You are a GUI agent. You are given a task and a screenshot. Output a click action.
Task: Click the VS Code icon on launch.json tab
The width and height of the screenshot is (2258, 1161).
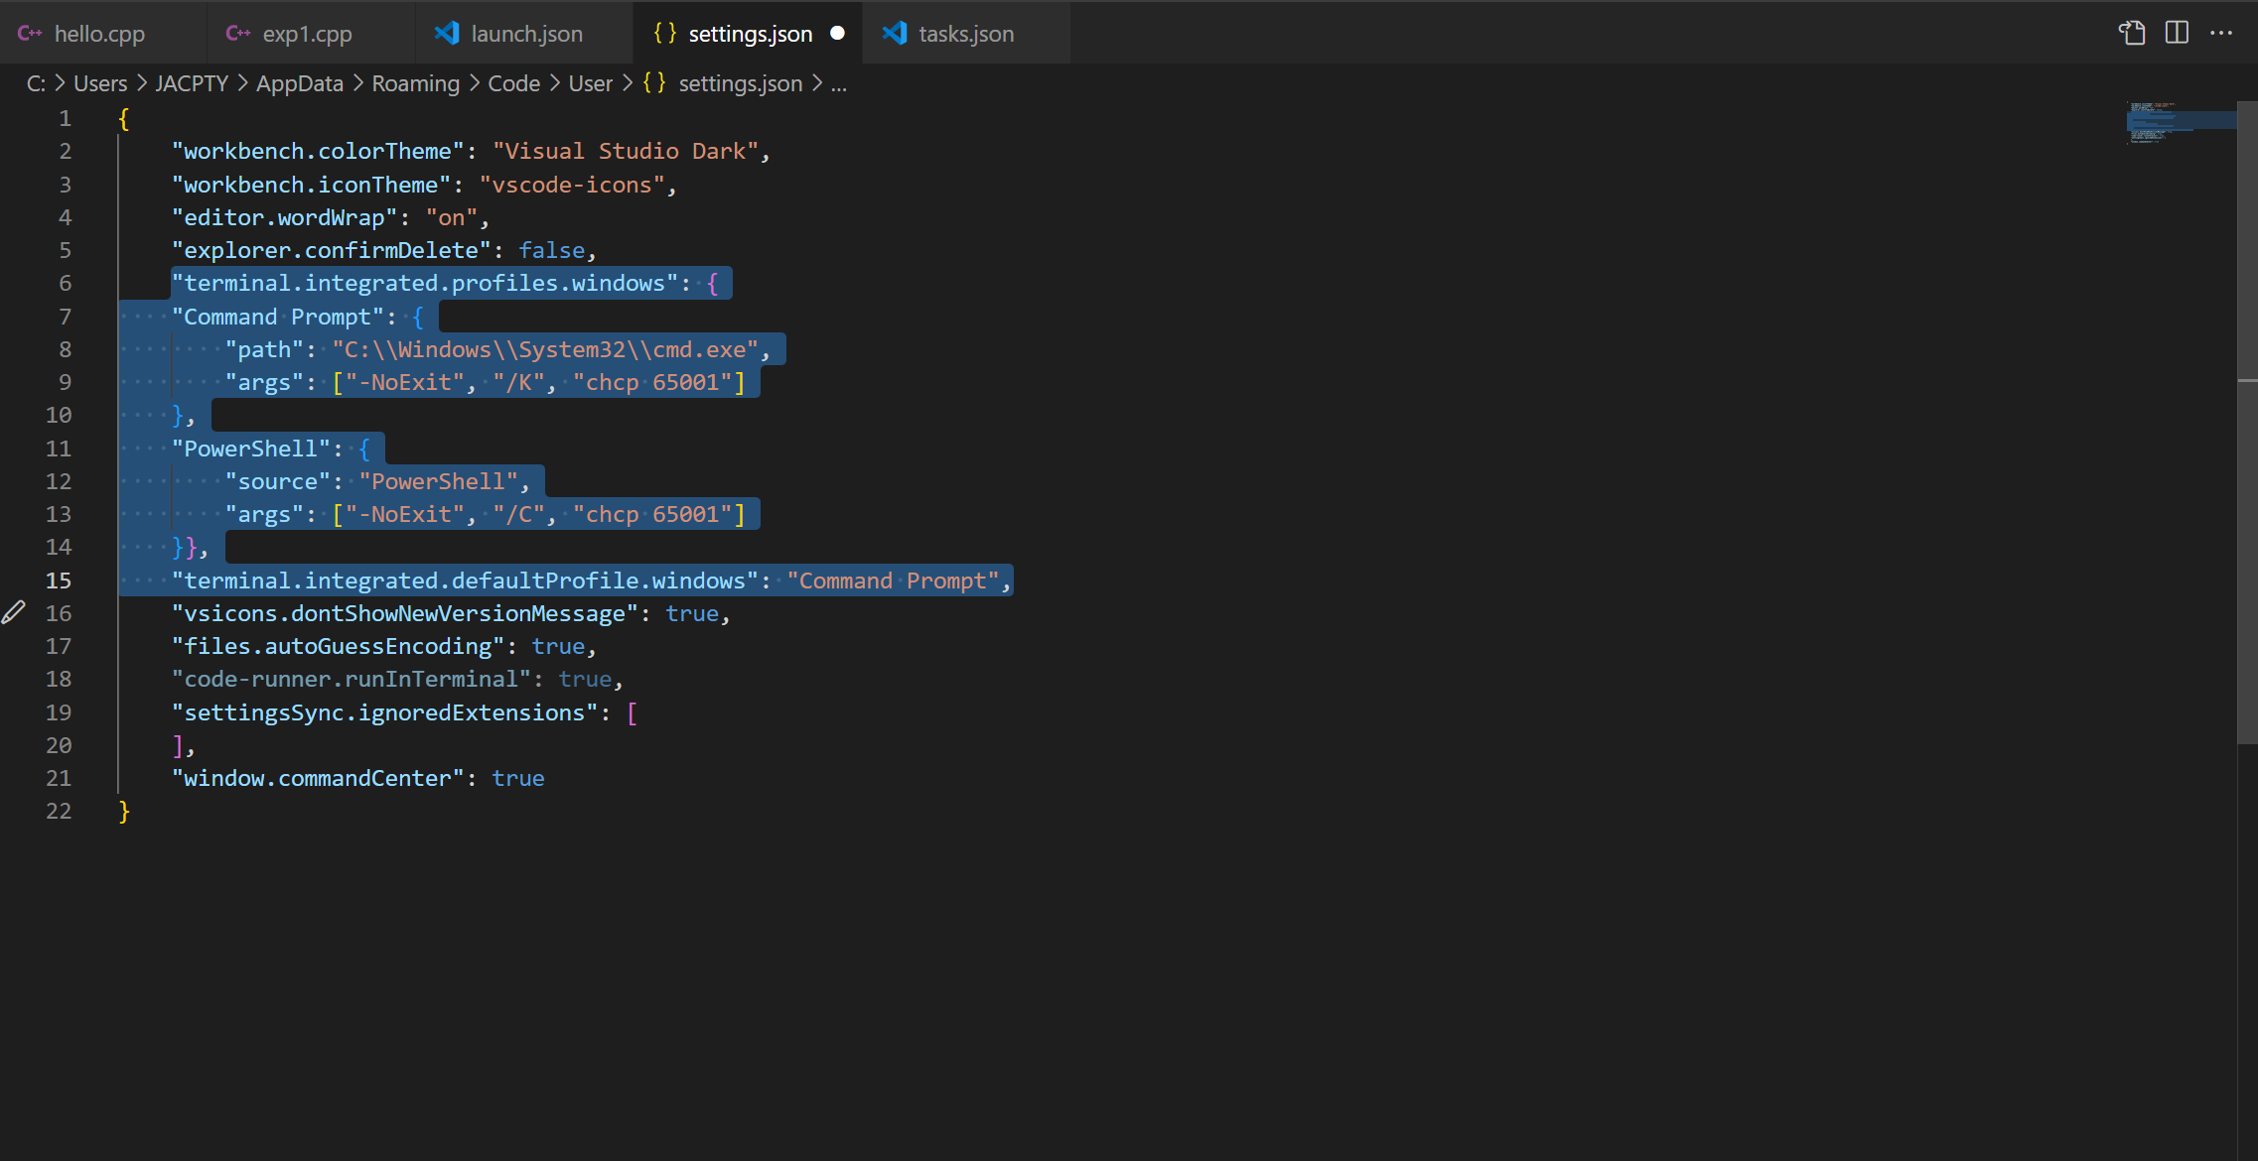(x=447, y=33)
